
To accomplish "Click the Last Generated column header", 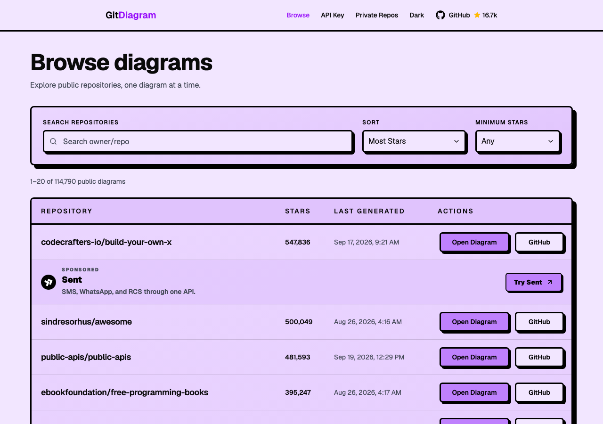I will pos(369,211).
